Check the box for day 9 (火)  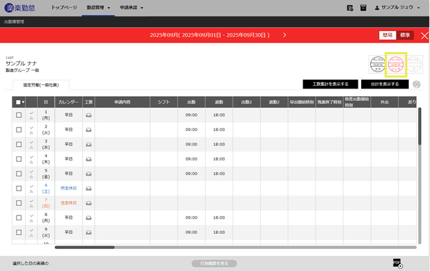tap(19, 233)
